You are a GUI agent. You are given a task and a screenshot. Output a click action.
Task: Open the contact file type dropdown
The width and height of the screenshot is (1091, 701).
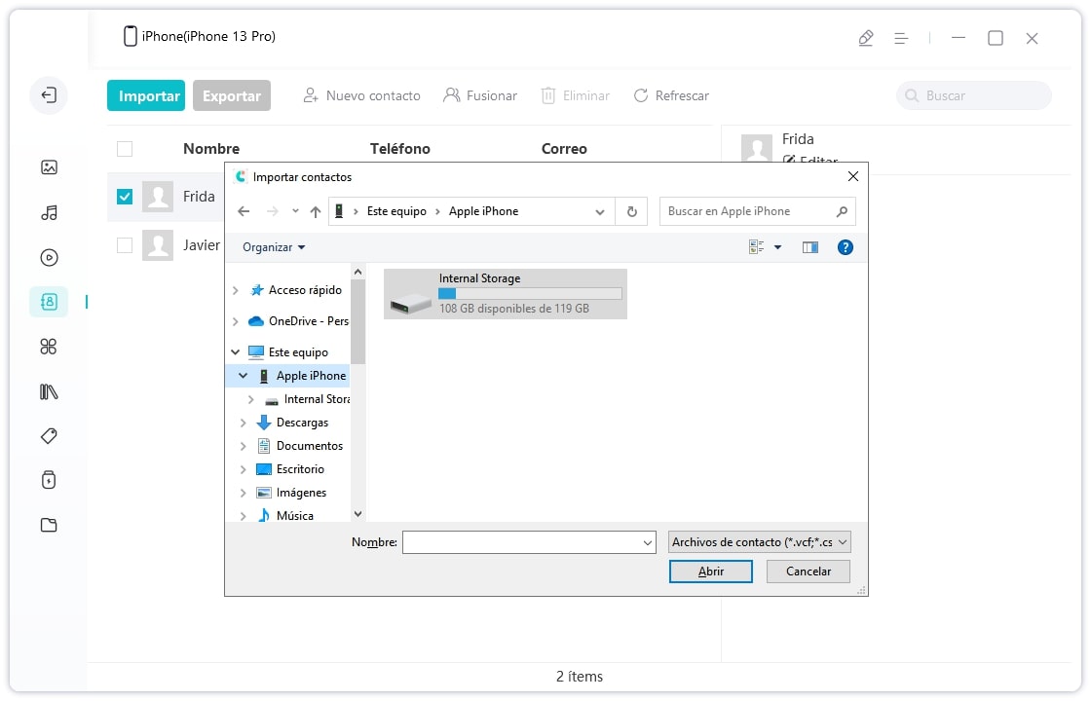[x=760, y=542]
